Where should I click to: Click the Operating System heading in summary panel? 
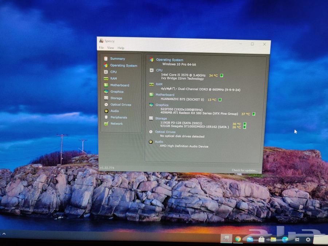coord(169,60)
